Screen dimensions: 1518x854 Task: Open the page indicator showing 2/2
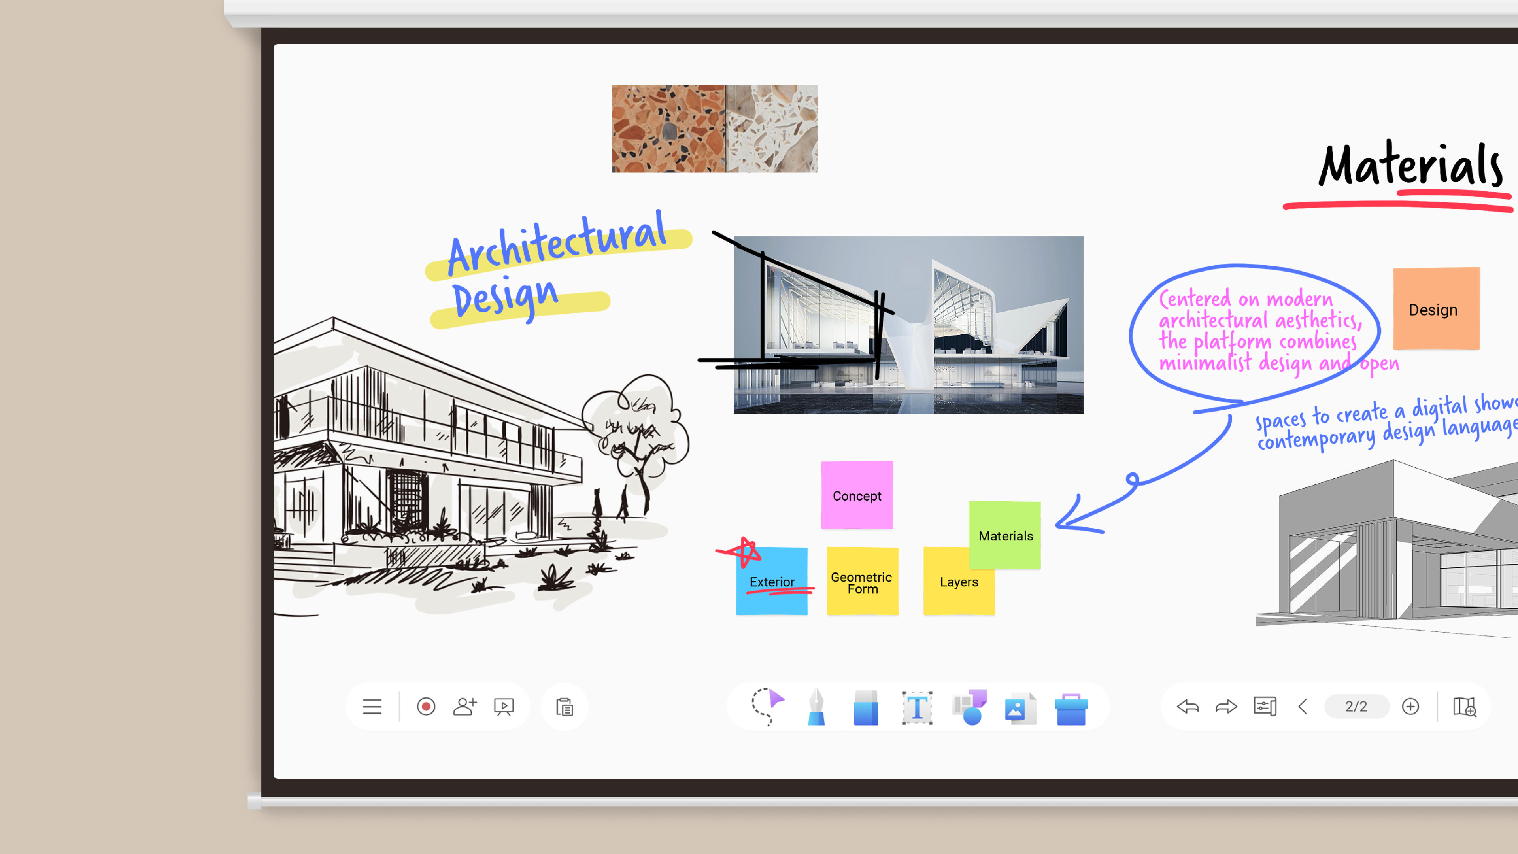click(1357, 707)
